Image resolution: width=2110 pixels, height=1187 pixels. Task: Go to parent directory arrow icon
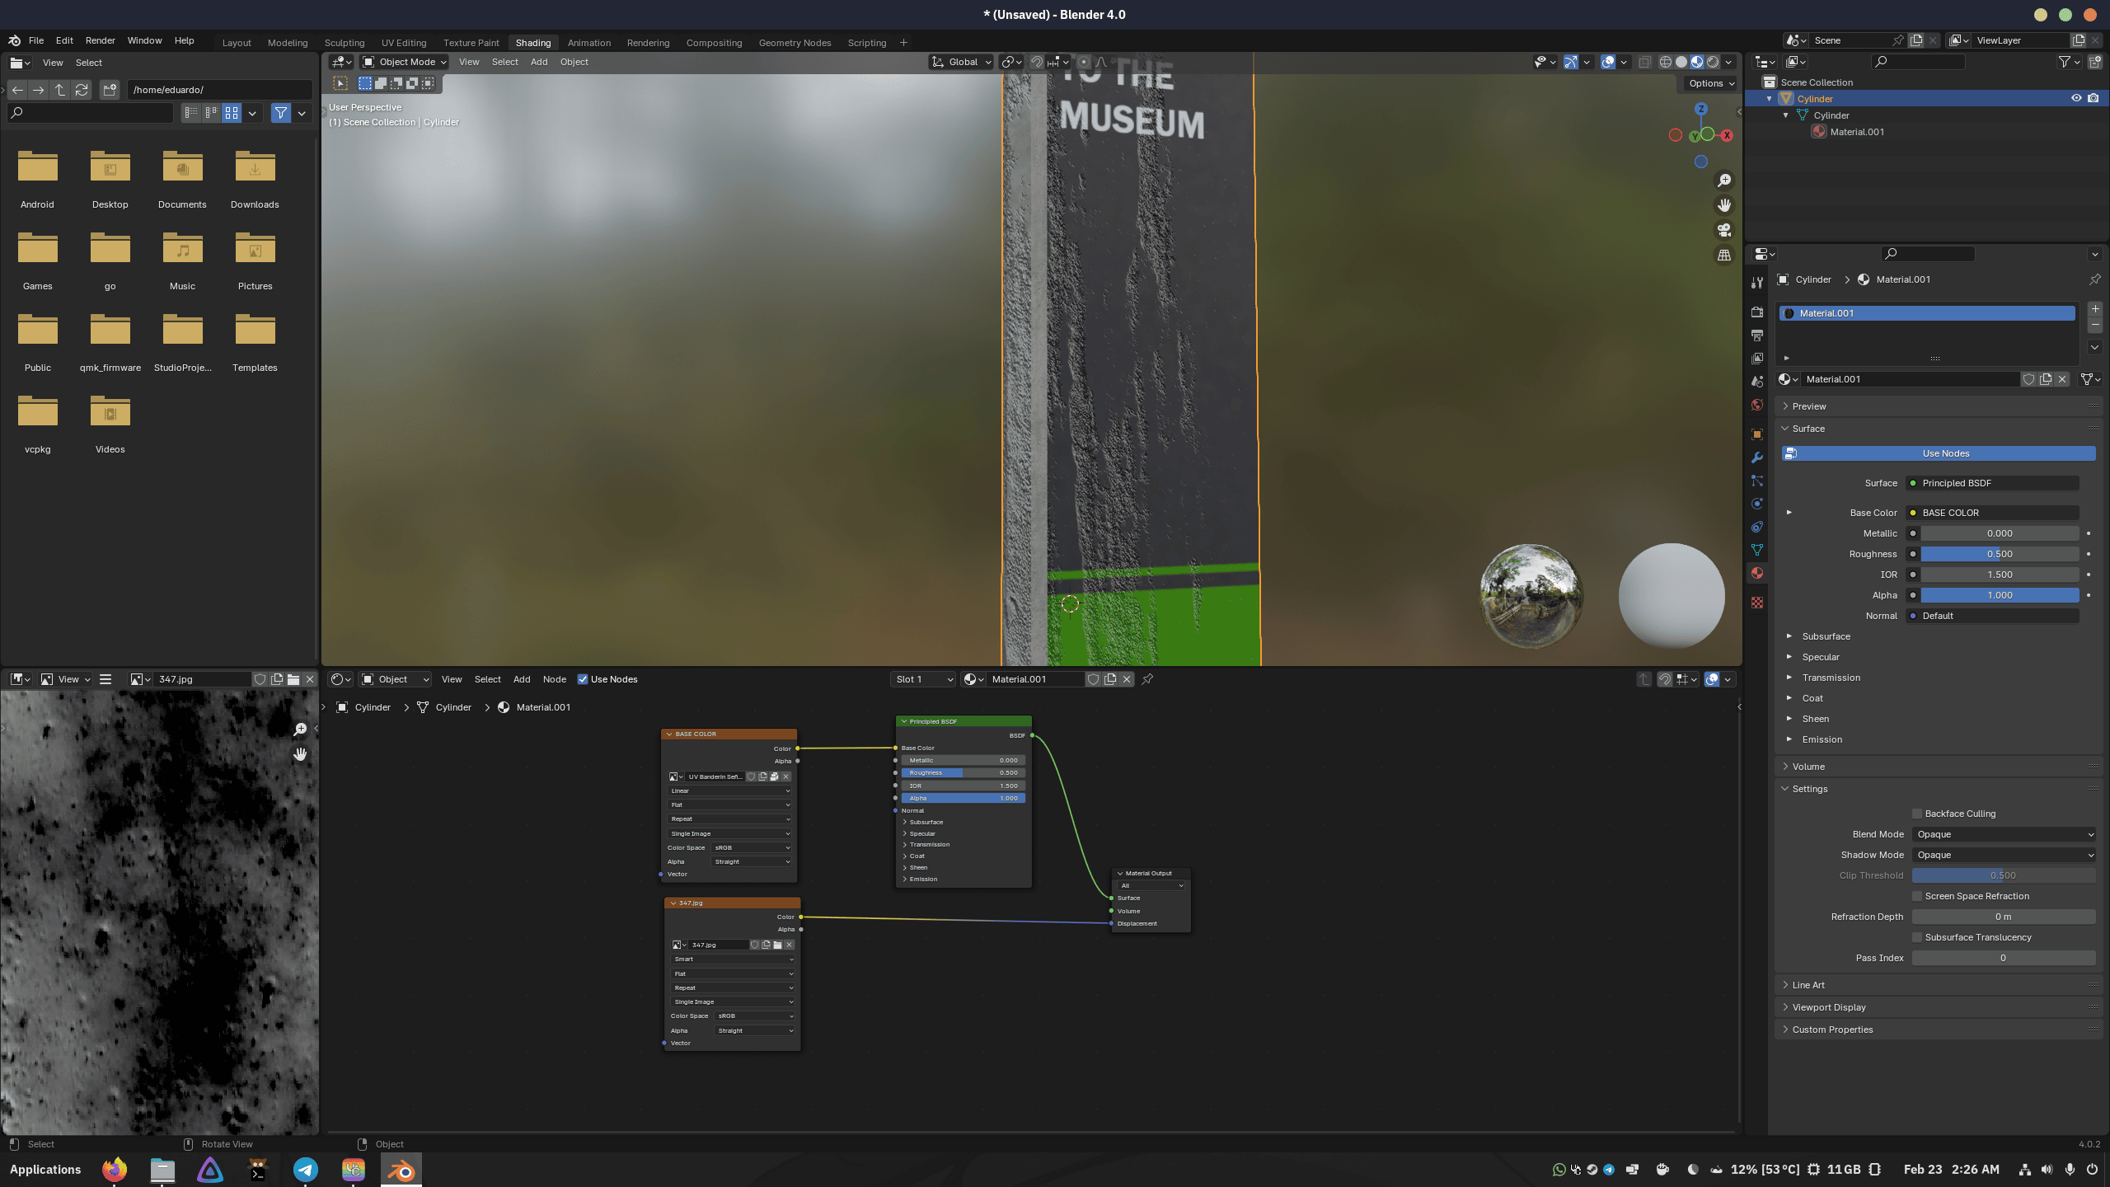(x=60, y=90)
